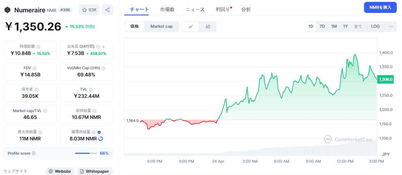The image size is (402, 175).
Task: Click Numeraire coin logo icon
Action: click(7, 10)
